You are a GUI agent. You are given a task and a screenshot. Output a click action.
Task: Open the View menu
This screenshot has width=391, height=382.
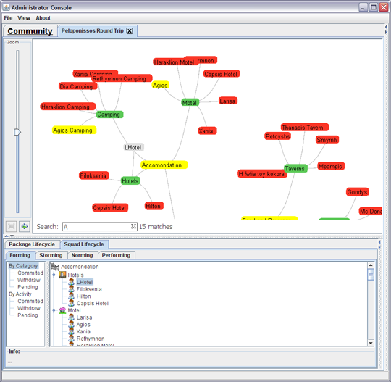(x=24, y=18)
